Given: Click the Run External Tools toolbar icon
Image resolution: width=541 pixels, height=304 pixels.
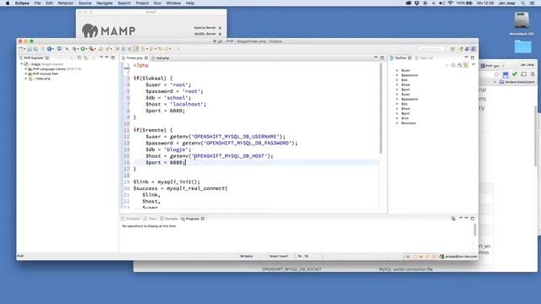Looking at the screenshot, I should coord(91,49).
